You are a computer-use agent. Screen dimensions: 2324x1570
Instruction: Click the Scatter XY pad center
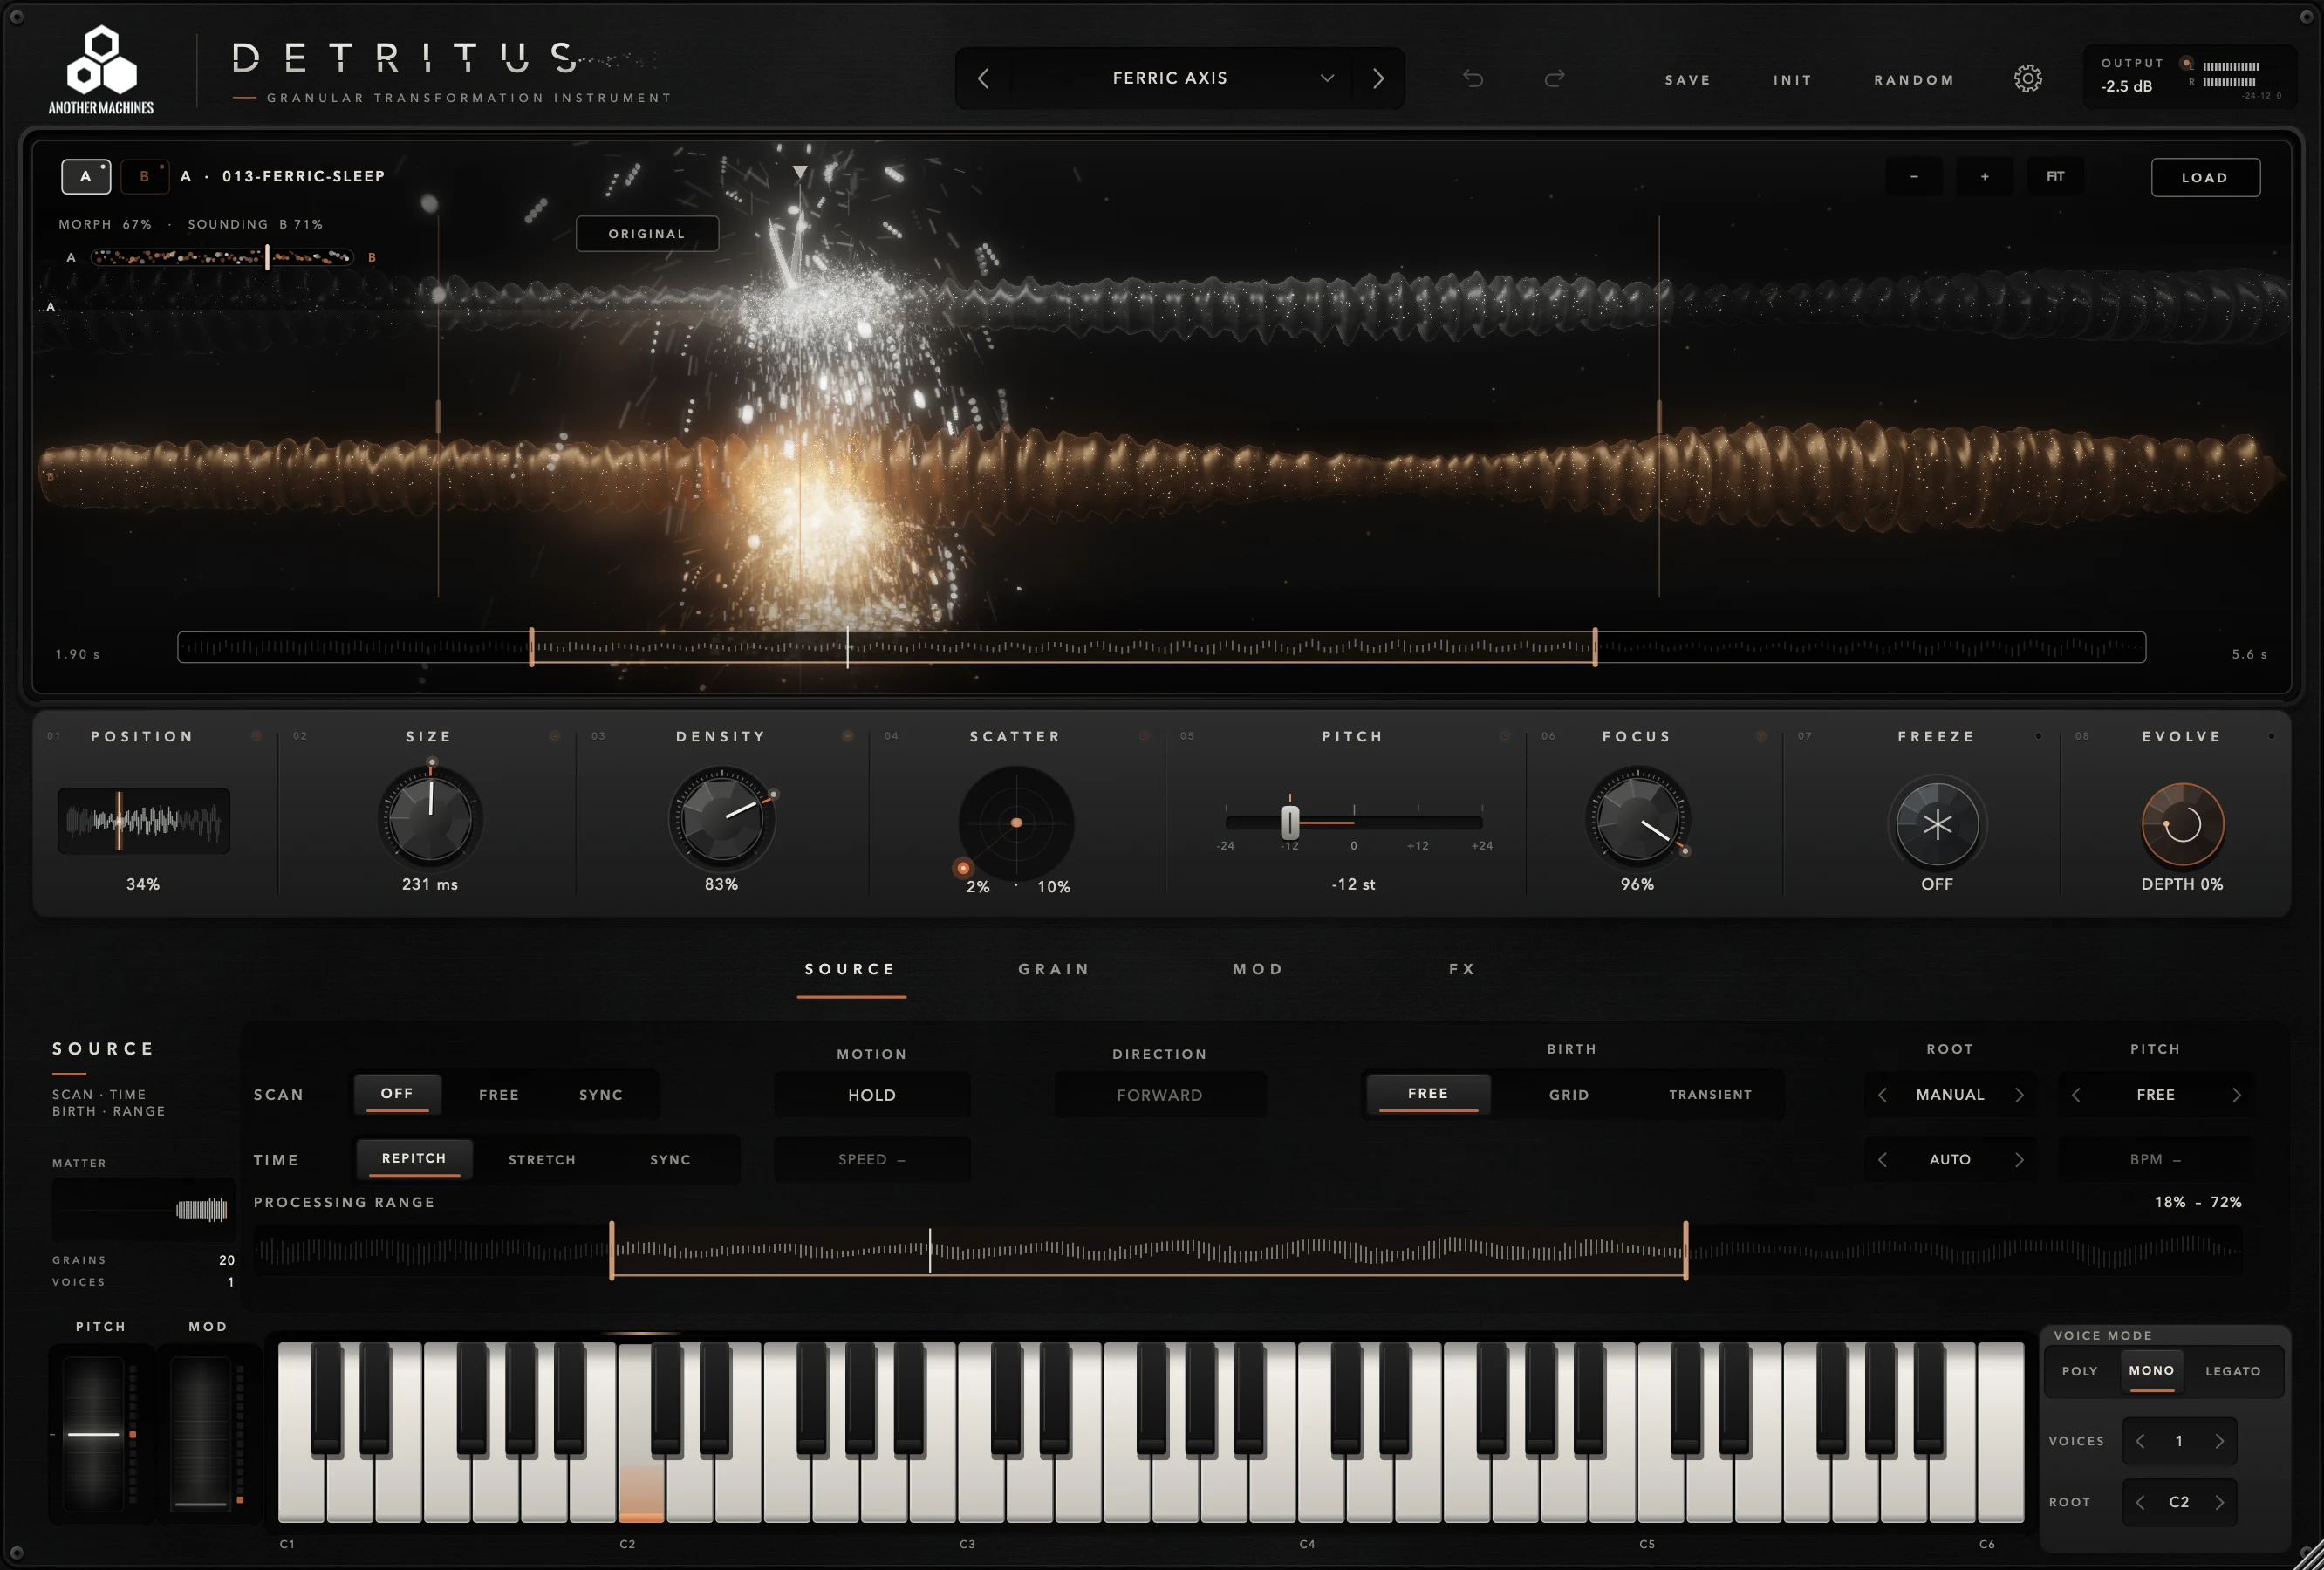[x=1016, y=822]
